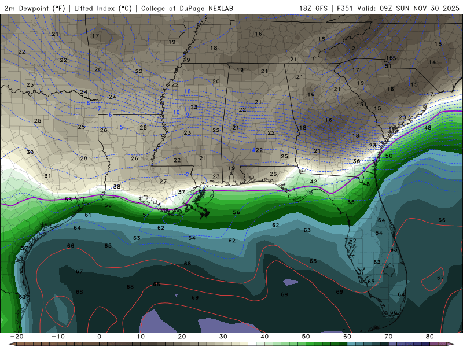Click the dewpoint value "42" on the map

[x=313, y=182]
